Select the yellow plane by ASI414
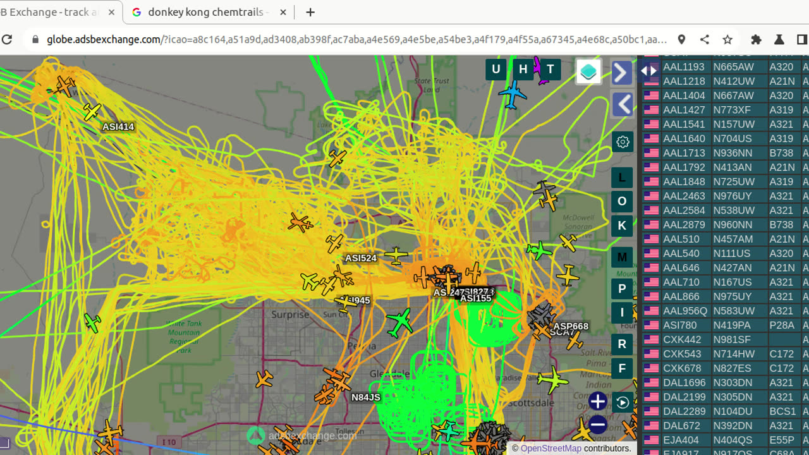The width and height of the screenshot is (809, 455). [x=92, y=112]
